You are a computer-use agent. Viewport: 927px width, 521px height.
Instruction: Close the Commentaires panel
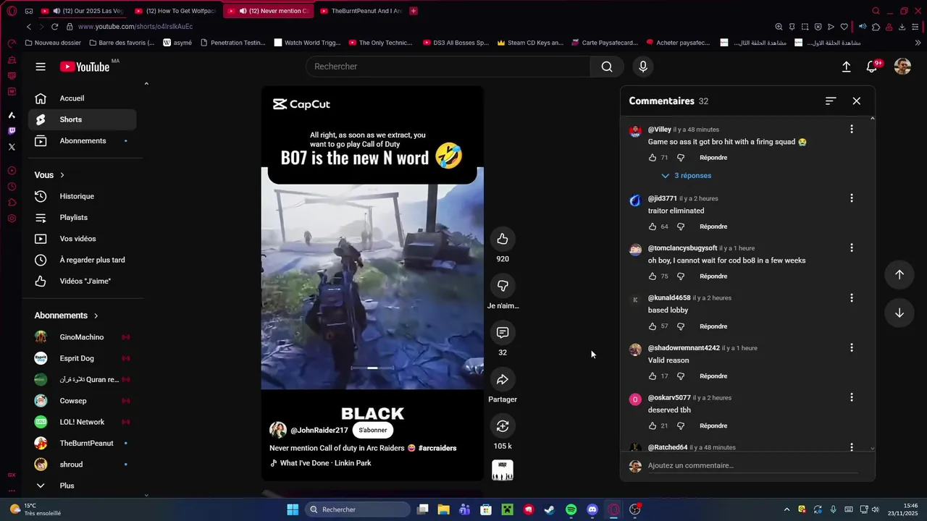coord(857,101)
